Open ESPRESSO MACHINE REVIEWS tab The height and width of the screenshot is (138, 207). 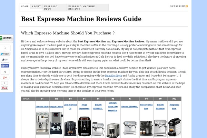tap(88, 8)
